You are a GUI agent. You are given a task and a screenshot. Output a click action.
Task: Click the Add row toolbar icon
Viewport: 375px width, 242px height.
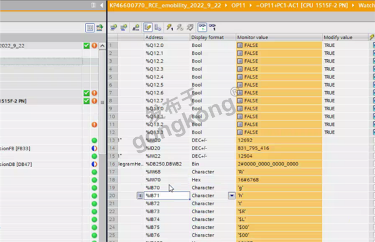click(124, 27)
